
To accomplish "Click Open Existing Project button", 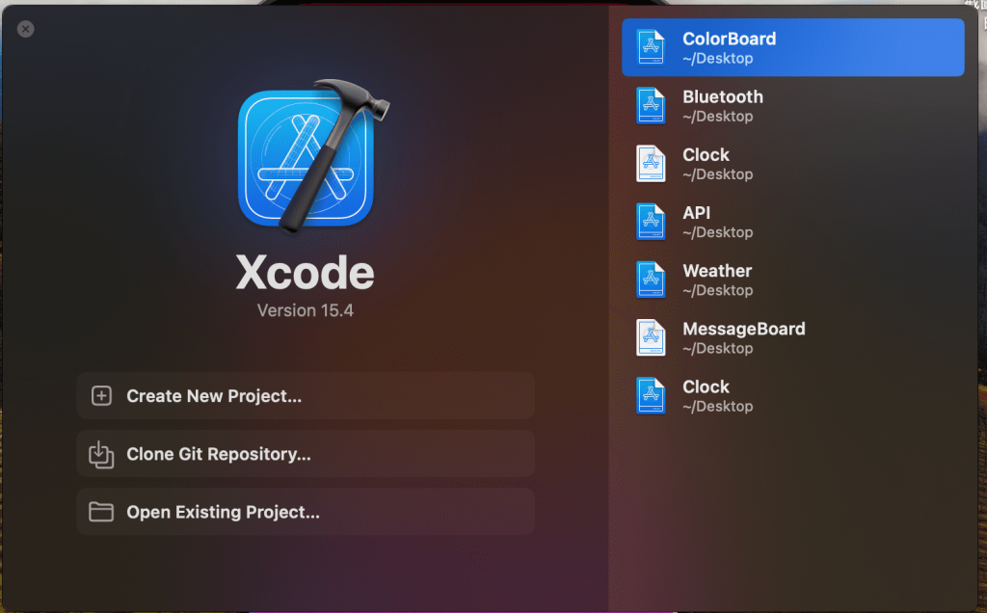I will point(306,512).
